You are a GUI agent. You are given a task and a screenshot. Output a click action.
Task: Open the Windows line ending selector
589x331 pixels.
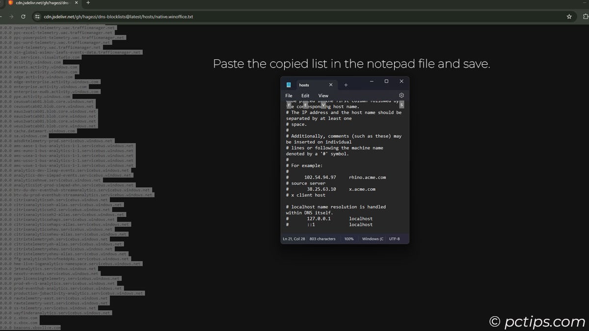point(373,239)
